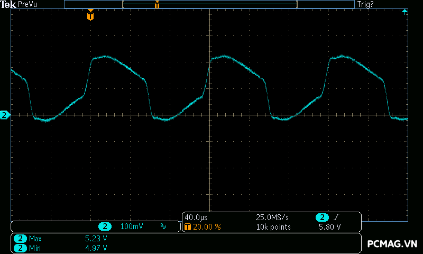Select the Trig? trigger status indicator
The image size is (423, 254).
point(365,4)
